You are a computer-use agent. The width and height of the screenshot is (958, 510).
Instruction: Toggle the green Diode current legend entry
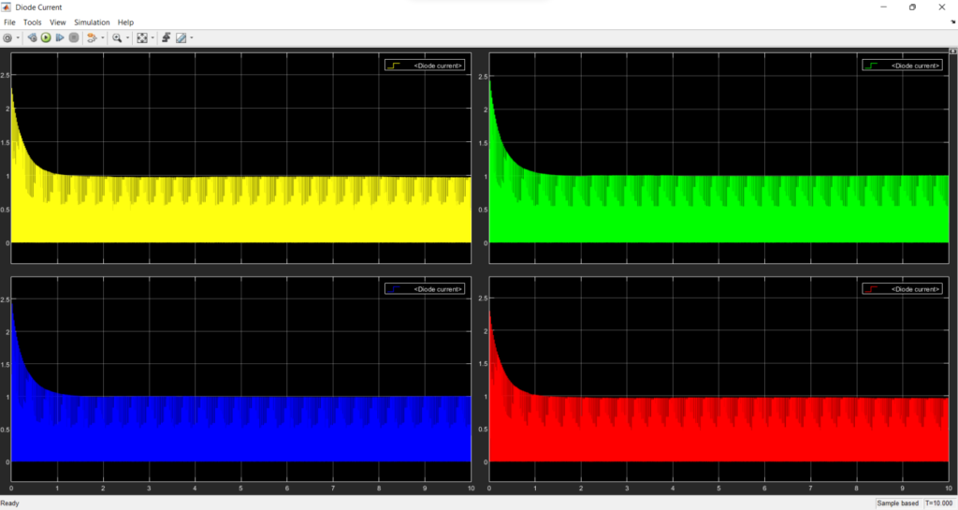902,66
